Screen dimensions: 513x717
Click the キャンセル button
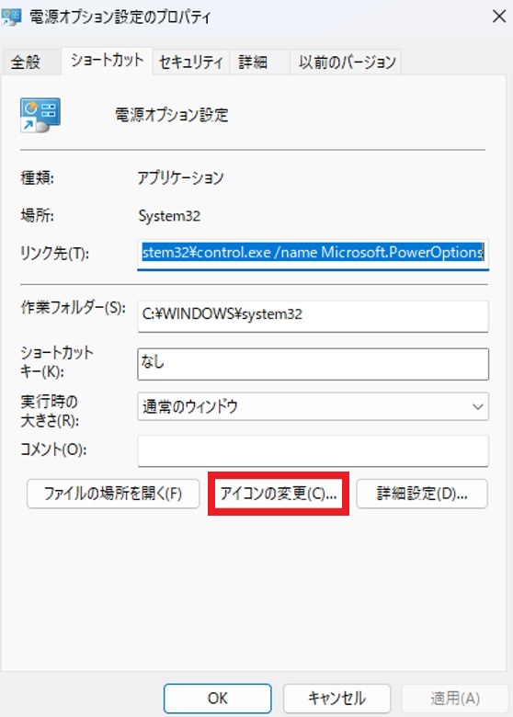(x=337, y=699)
